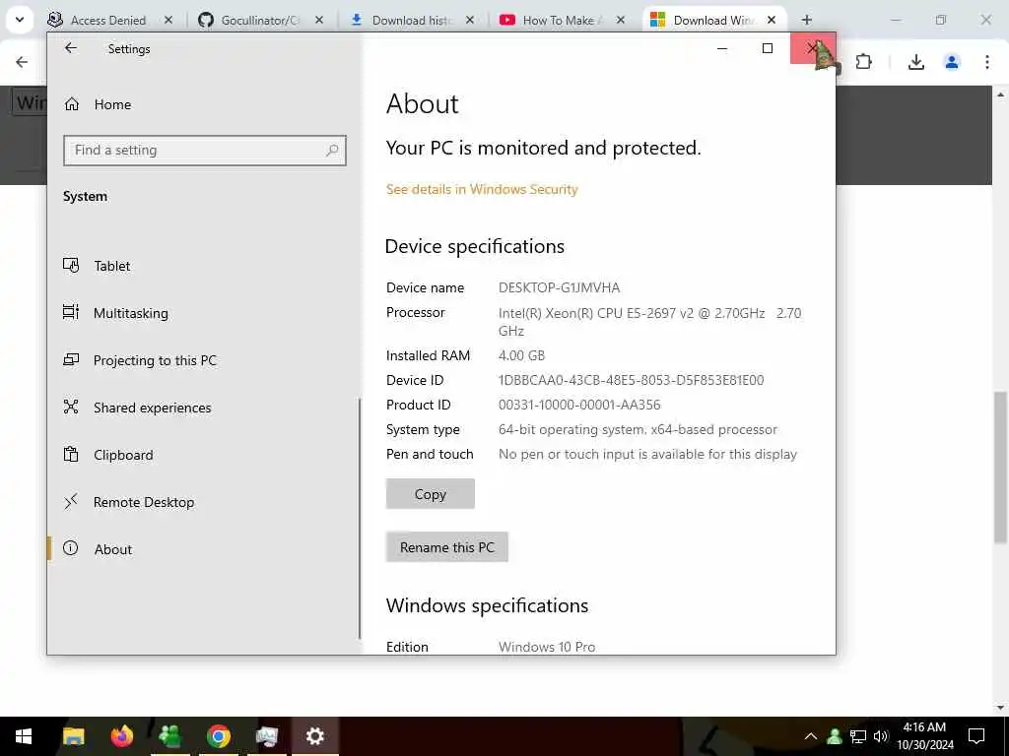Open the Windows Start menu
The width and height of the screenshot is (1009, 756).
24,736
